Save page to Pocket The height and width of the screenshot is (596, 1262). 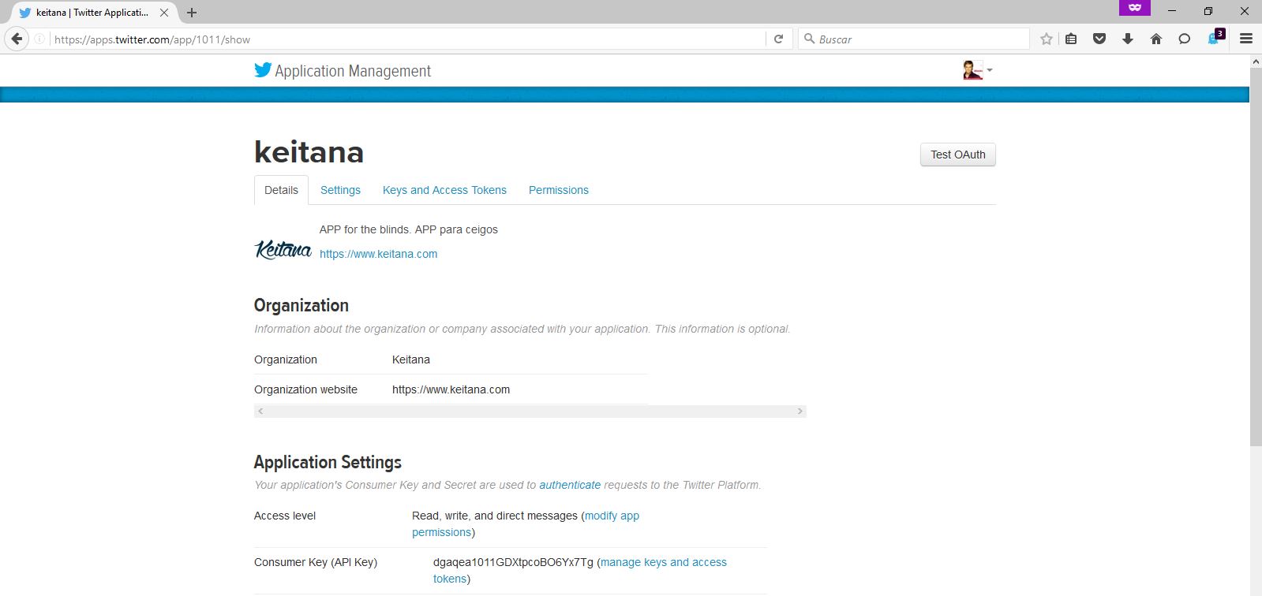click(1099, 39)
